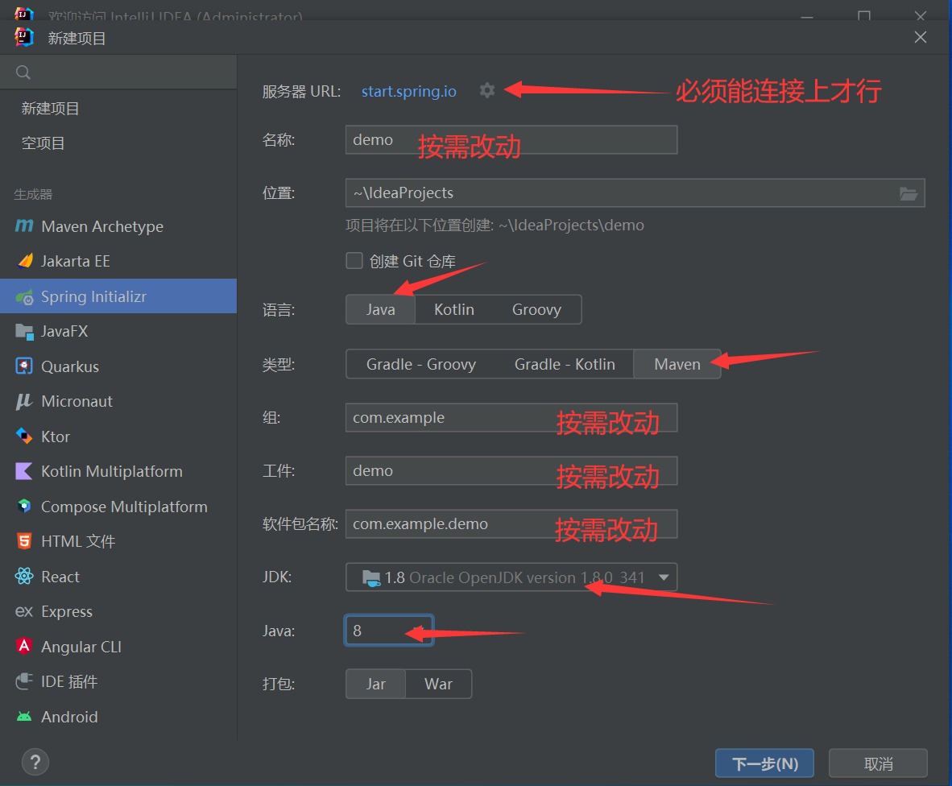The height and width of the screenshot is (786, 952).
Task: Choose the JavaFX generator icon
Action: [x=24, y=331]
